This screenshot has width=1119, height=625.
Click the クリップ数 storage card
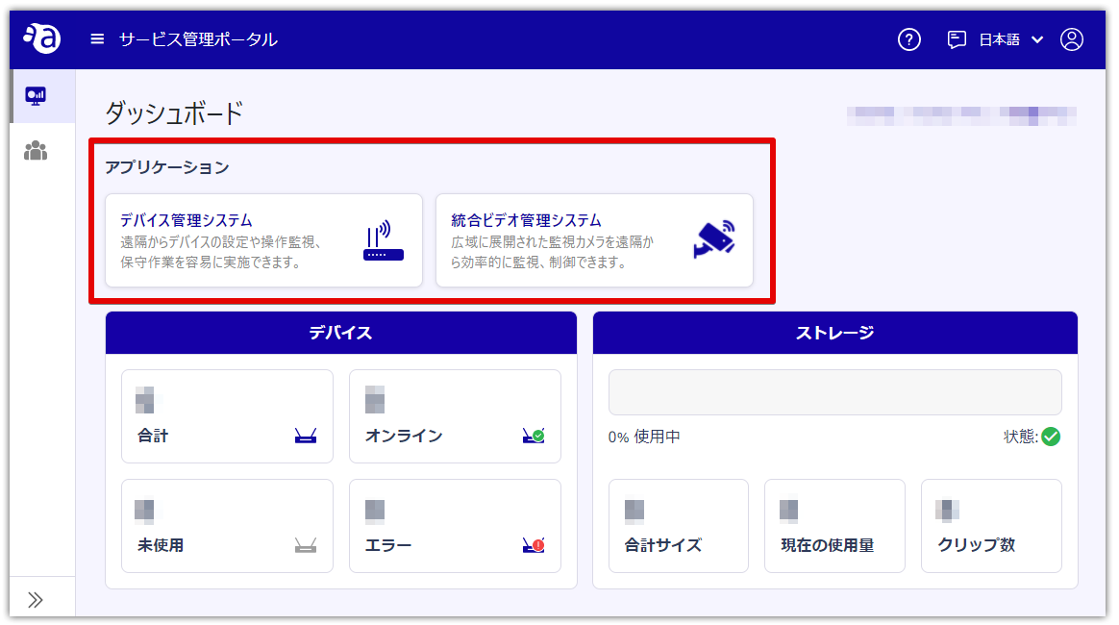[991, 526]
